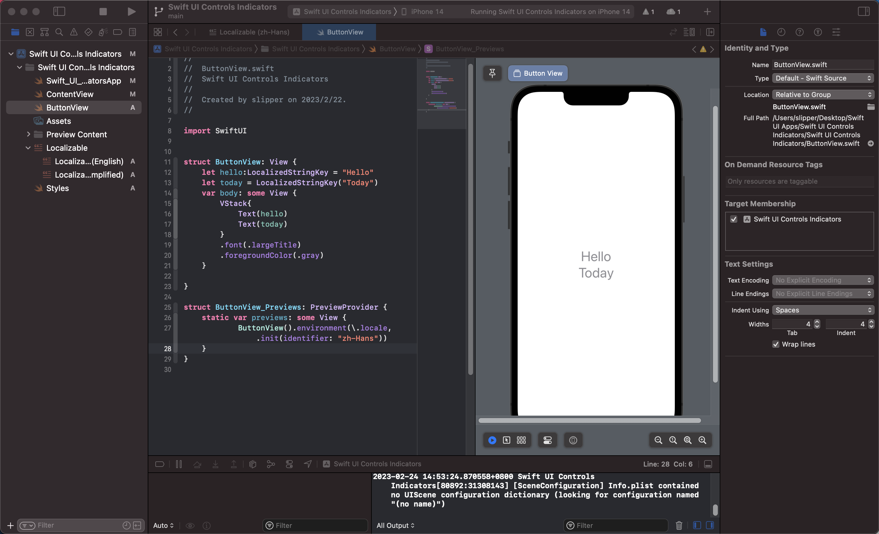Open the Indent Using Spaces dropdown
Screen dimensions: 879x534
tap(823, 310)
